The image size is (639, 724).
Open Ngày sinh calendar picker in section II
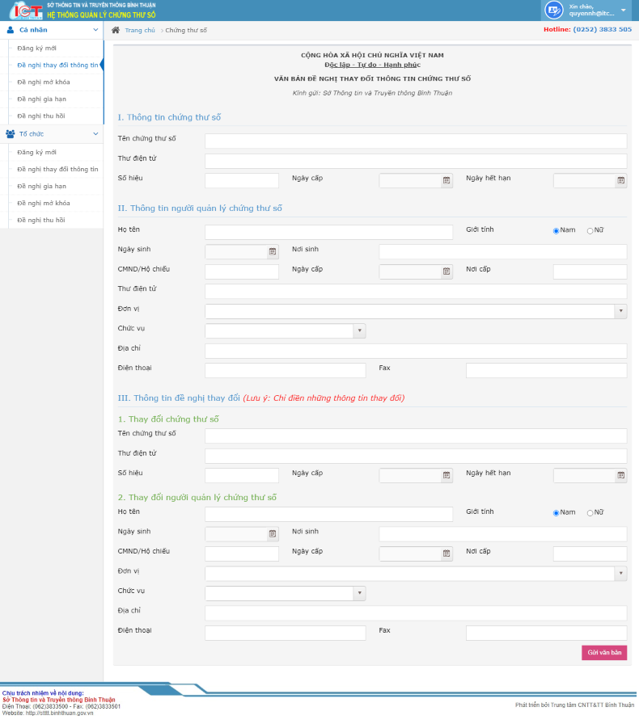point(273,252)
